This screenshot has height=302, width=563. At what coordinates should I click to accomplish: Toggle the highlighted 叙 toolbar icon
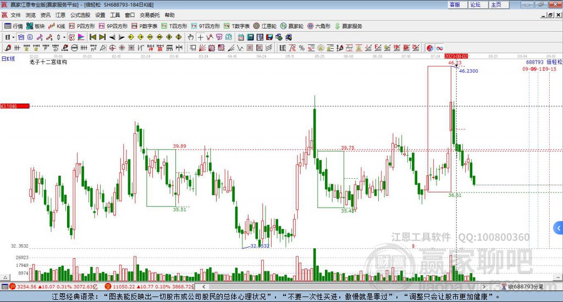click(71, 37)
